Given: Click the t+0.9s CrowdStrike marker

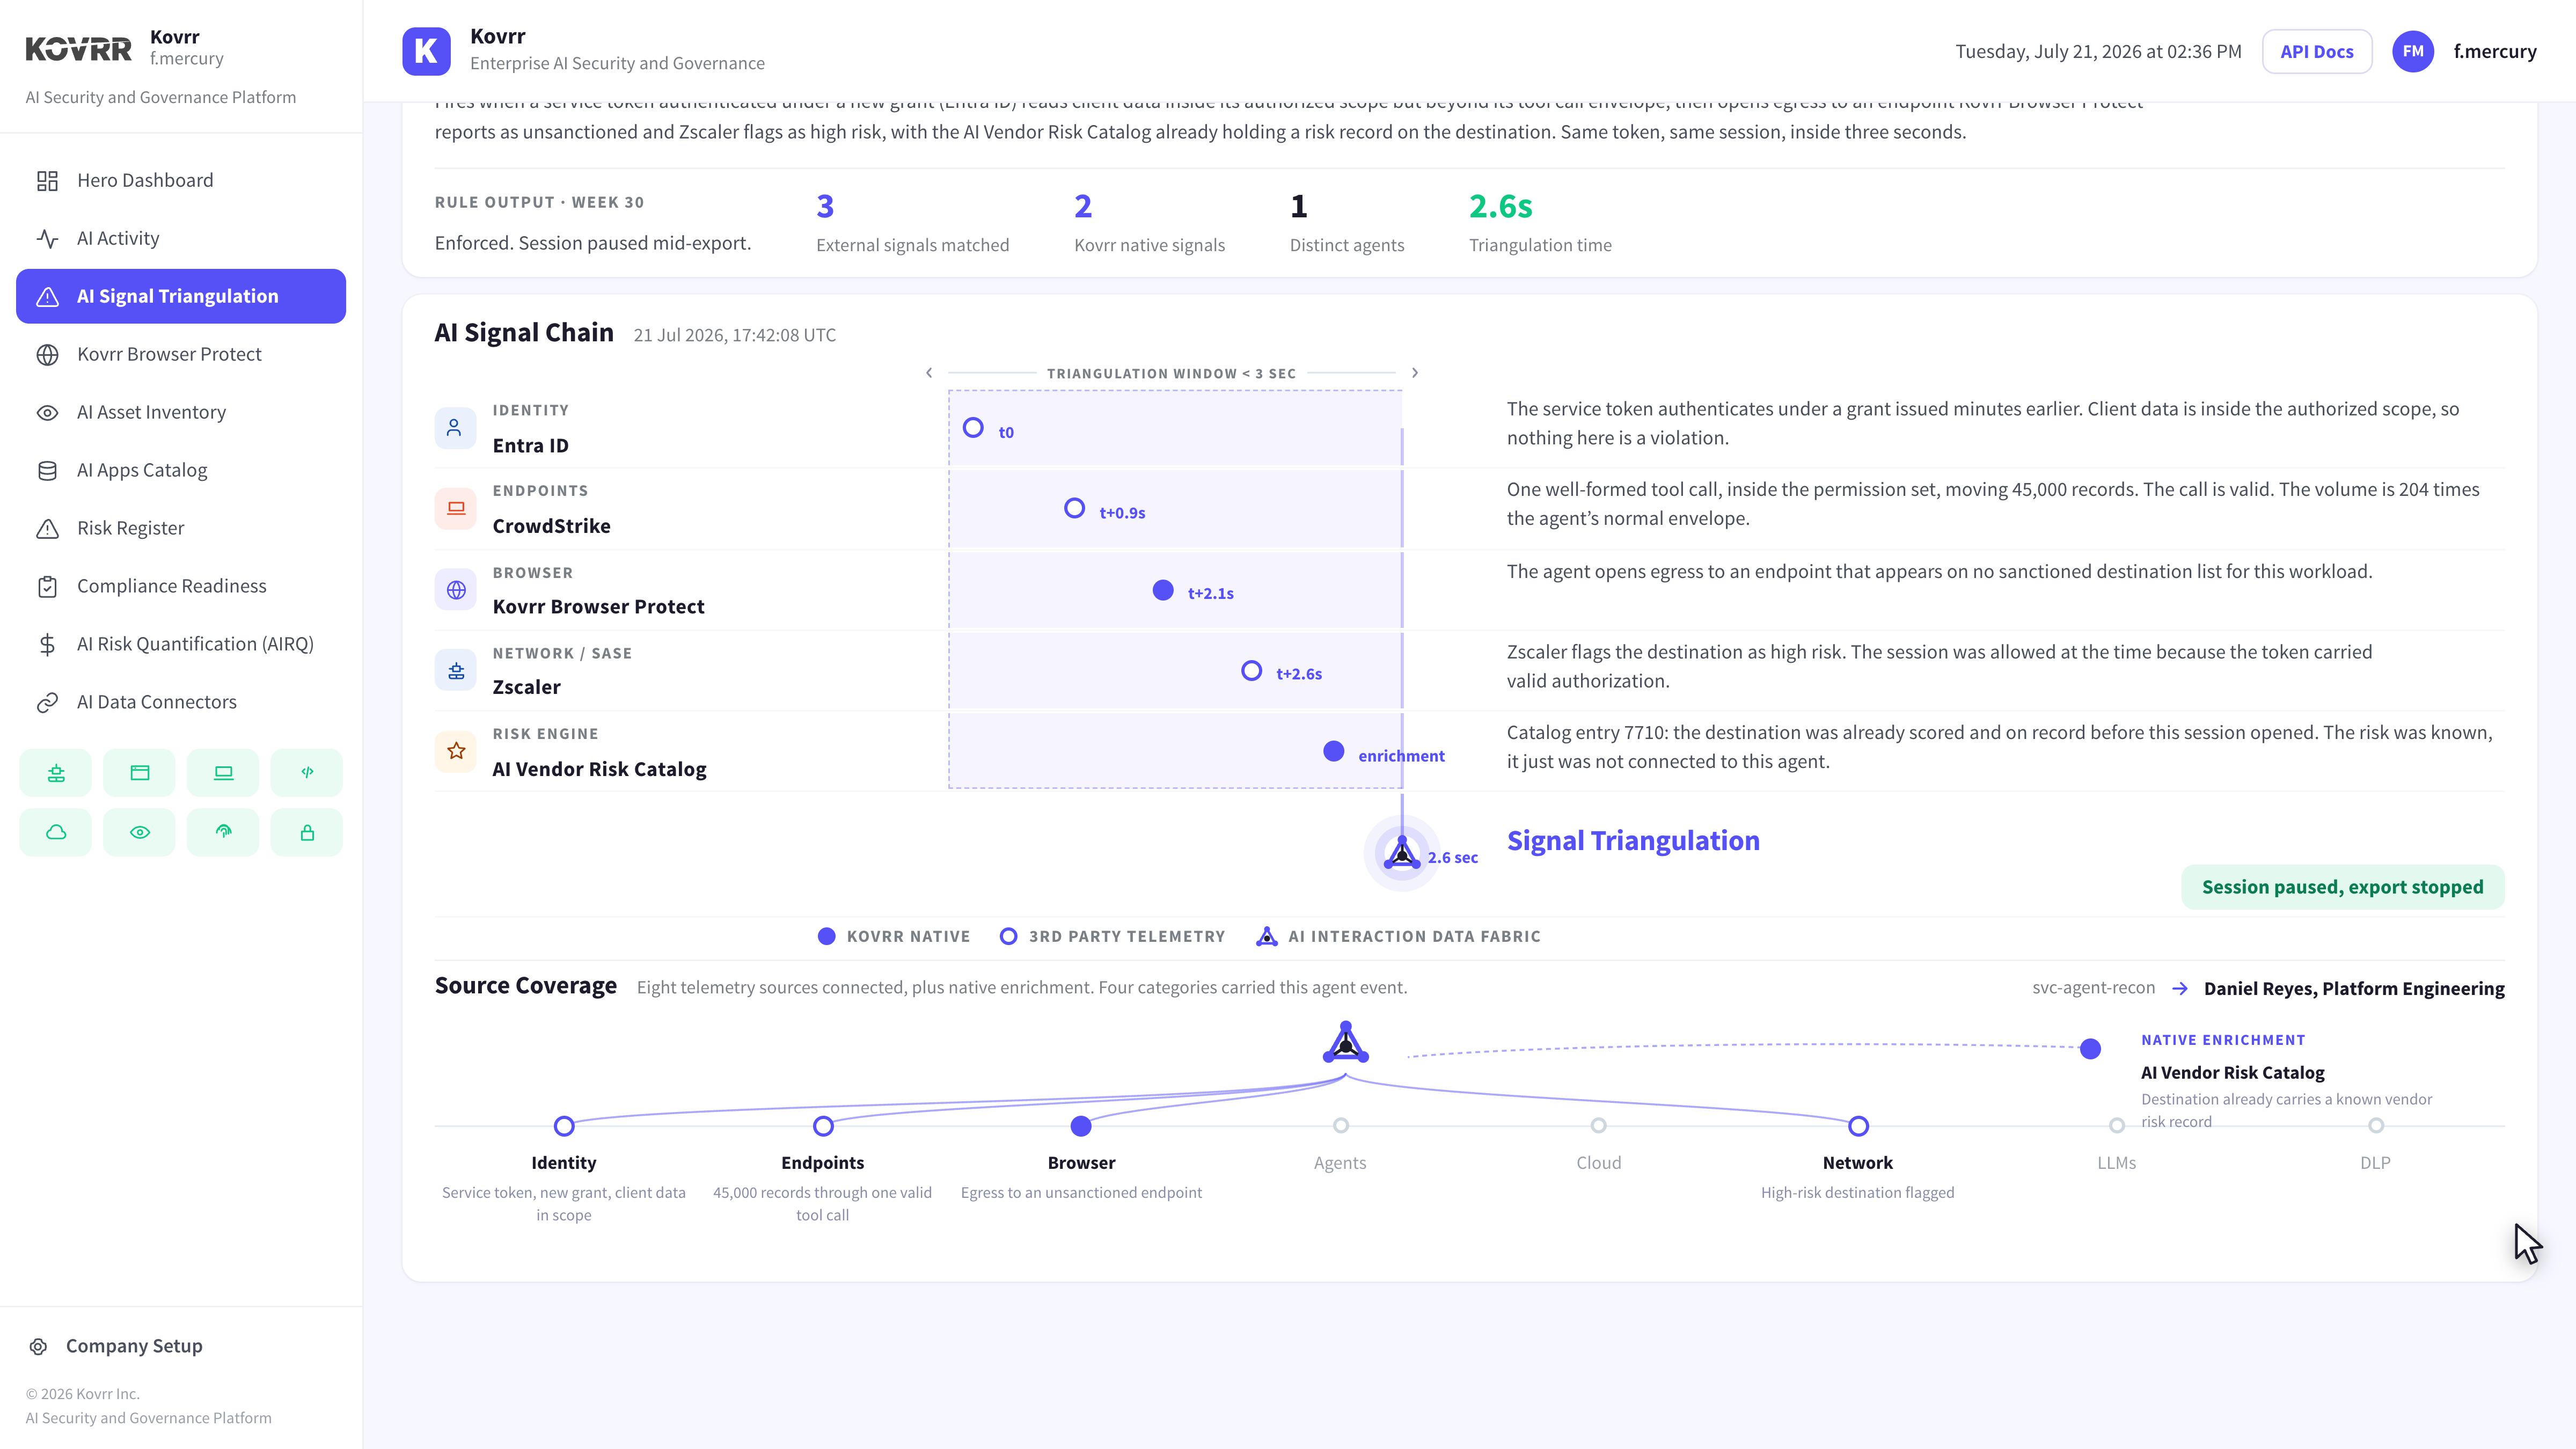Looking at the screenshot, I should [1074, 508].
